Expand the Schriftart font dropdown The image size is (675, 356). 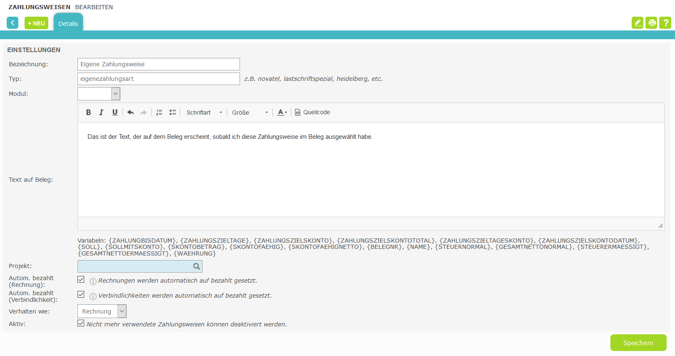(x=204, y=113)
